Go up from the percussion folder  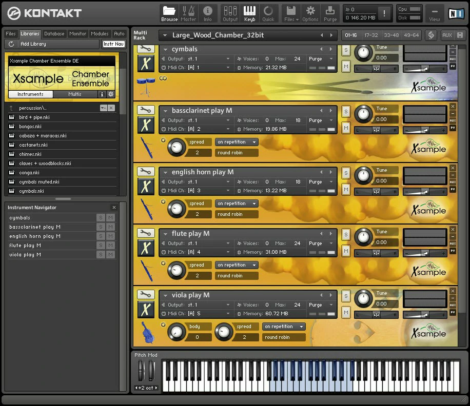click(x=11, y=108)
